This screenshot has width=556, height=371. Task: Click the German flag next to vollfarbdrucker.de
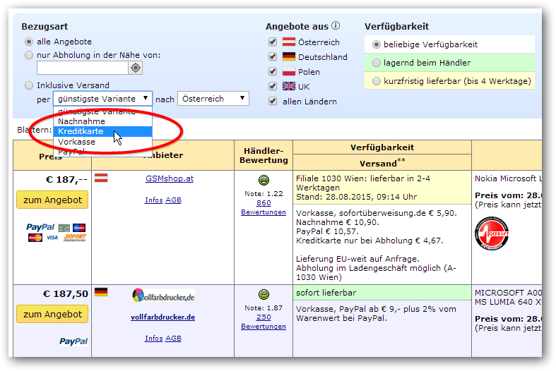(101, 292)
